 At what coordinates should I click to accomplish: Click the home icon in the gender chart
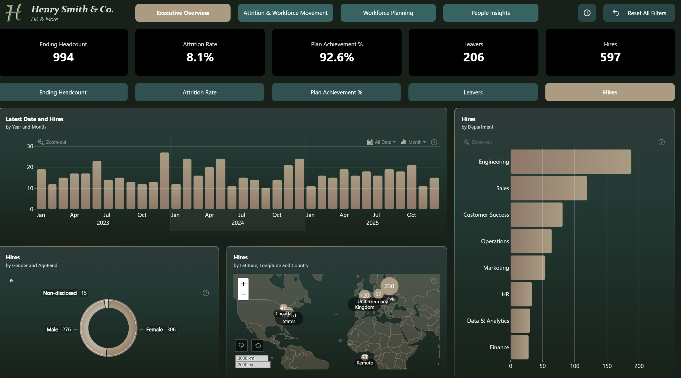click(11, 280)
